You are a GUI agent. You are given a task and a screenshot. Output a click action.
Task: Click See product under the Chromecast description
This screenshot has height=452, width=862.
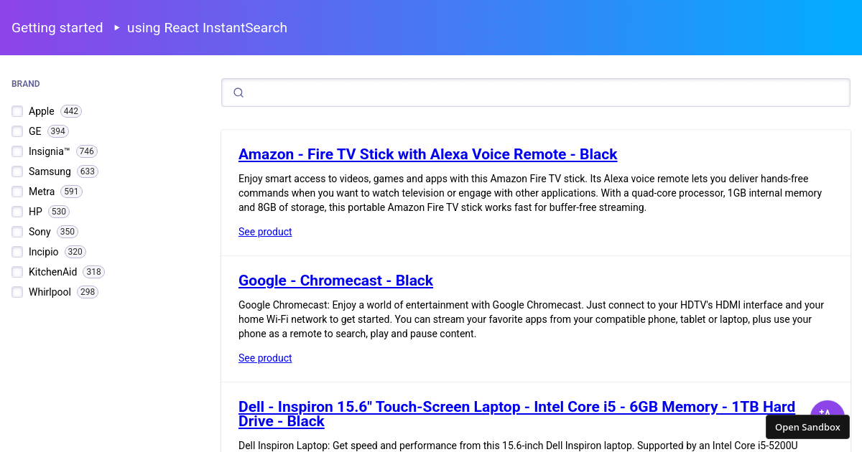[x=265, y=357]
